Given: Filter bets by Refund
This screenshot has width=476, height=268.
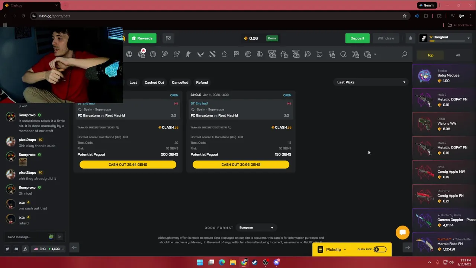Looking at the screenshot, I should tap(202, 82).
